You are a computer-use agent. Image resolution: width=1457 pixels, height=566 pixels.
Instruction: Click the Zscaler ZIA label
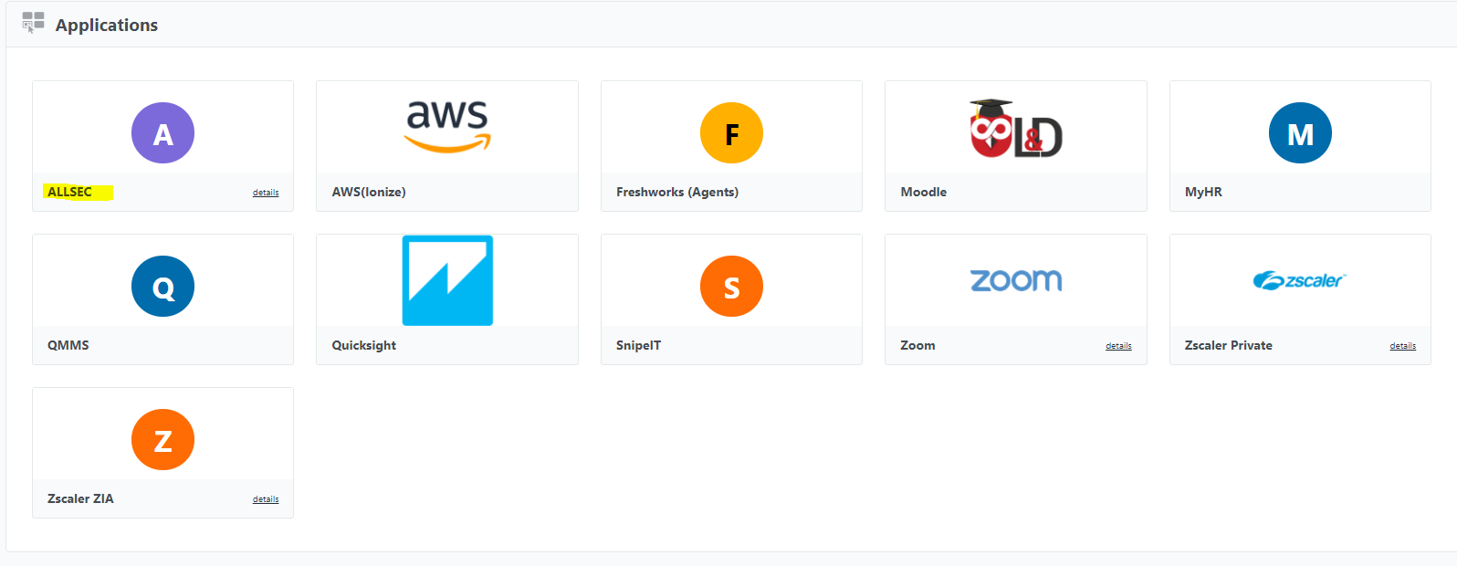[80, 498]
